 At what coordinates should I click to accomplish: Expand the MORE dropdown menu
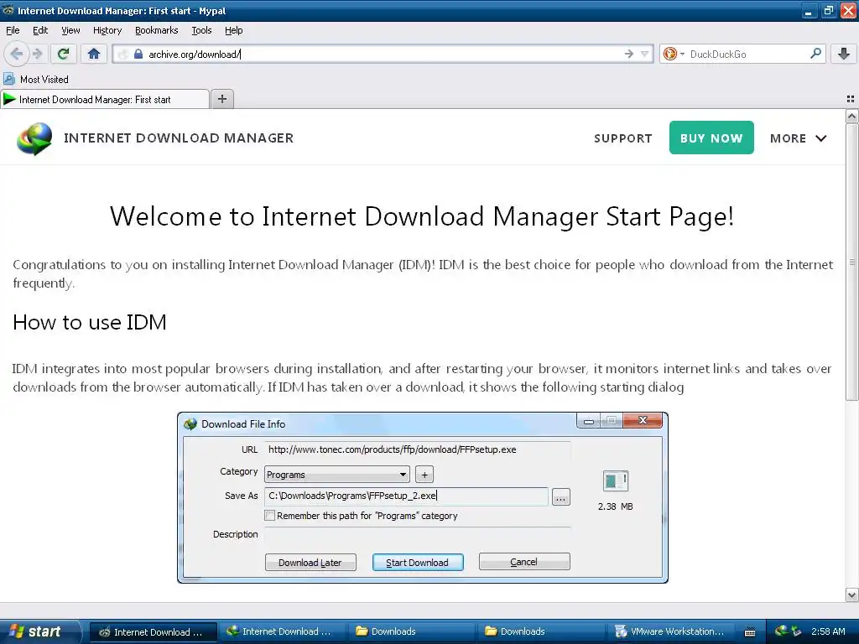[799, 138]
